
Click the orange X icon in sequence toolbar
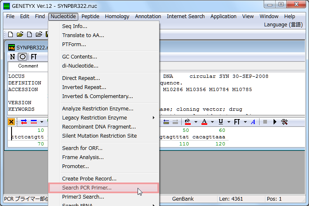click(x=12, y=122)
